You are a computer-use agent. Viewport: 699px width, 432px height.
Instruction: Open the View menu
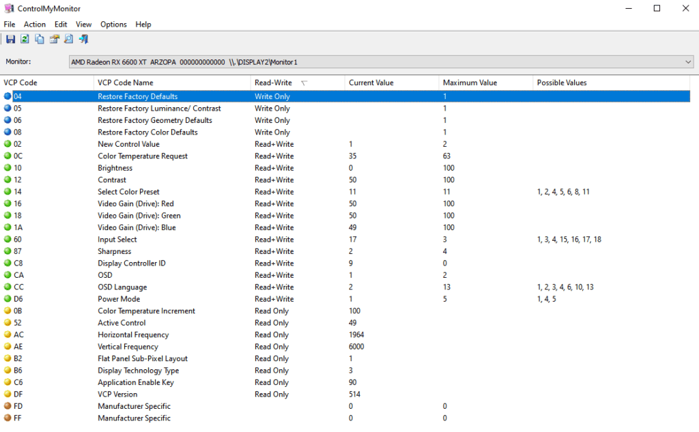coord(83,24)
